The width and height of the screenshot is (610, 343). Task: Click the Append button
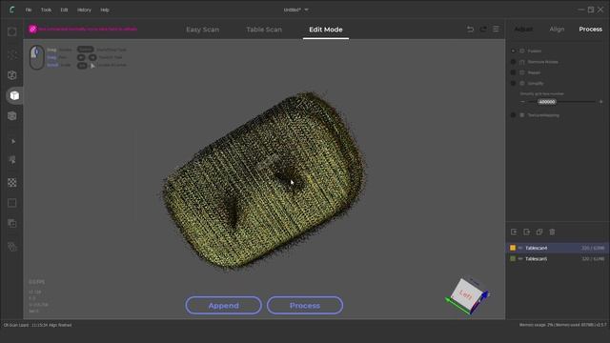(223, 306)
